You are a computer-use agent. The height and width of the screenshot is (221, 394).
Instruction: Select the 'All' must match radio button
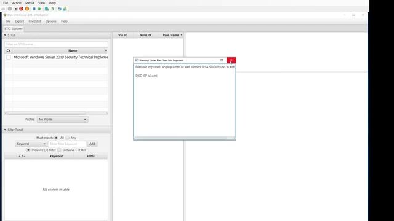(x=56, y=138)
